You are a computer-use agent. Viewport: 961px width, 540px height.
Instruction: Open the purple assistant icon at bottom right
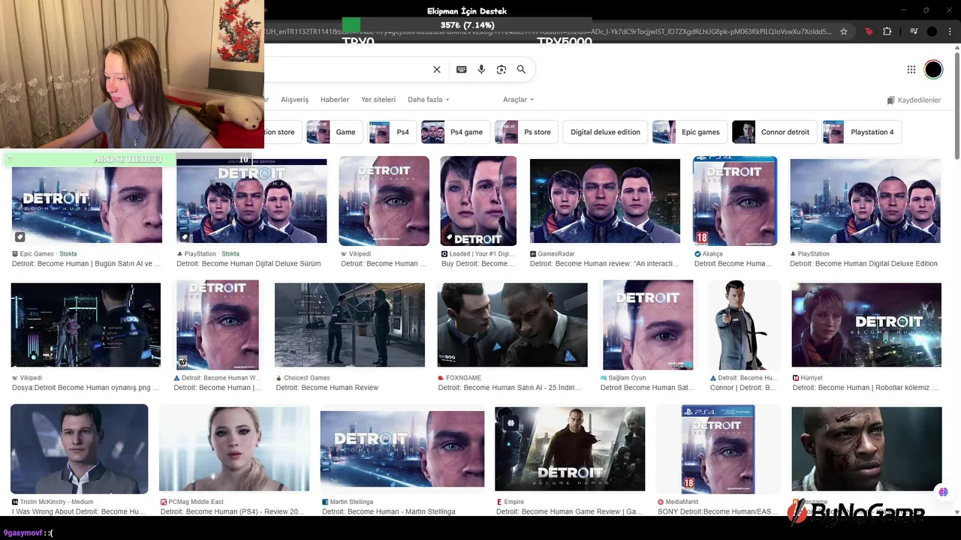[943, 492]
